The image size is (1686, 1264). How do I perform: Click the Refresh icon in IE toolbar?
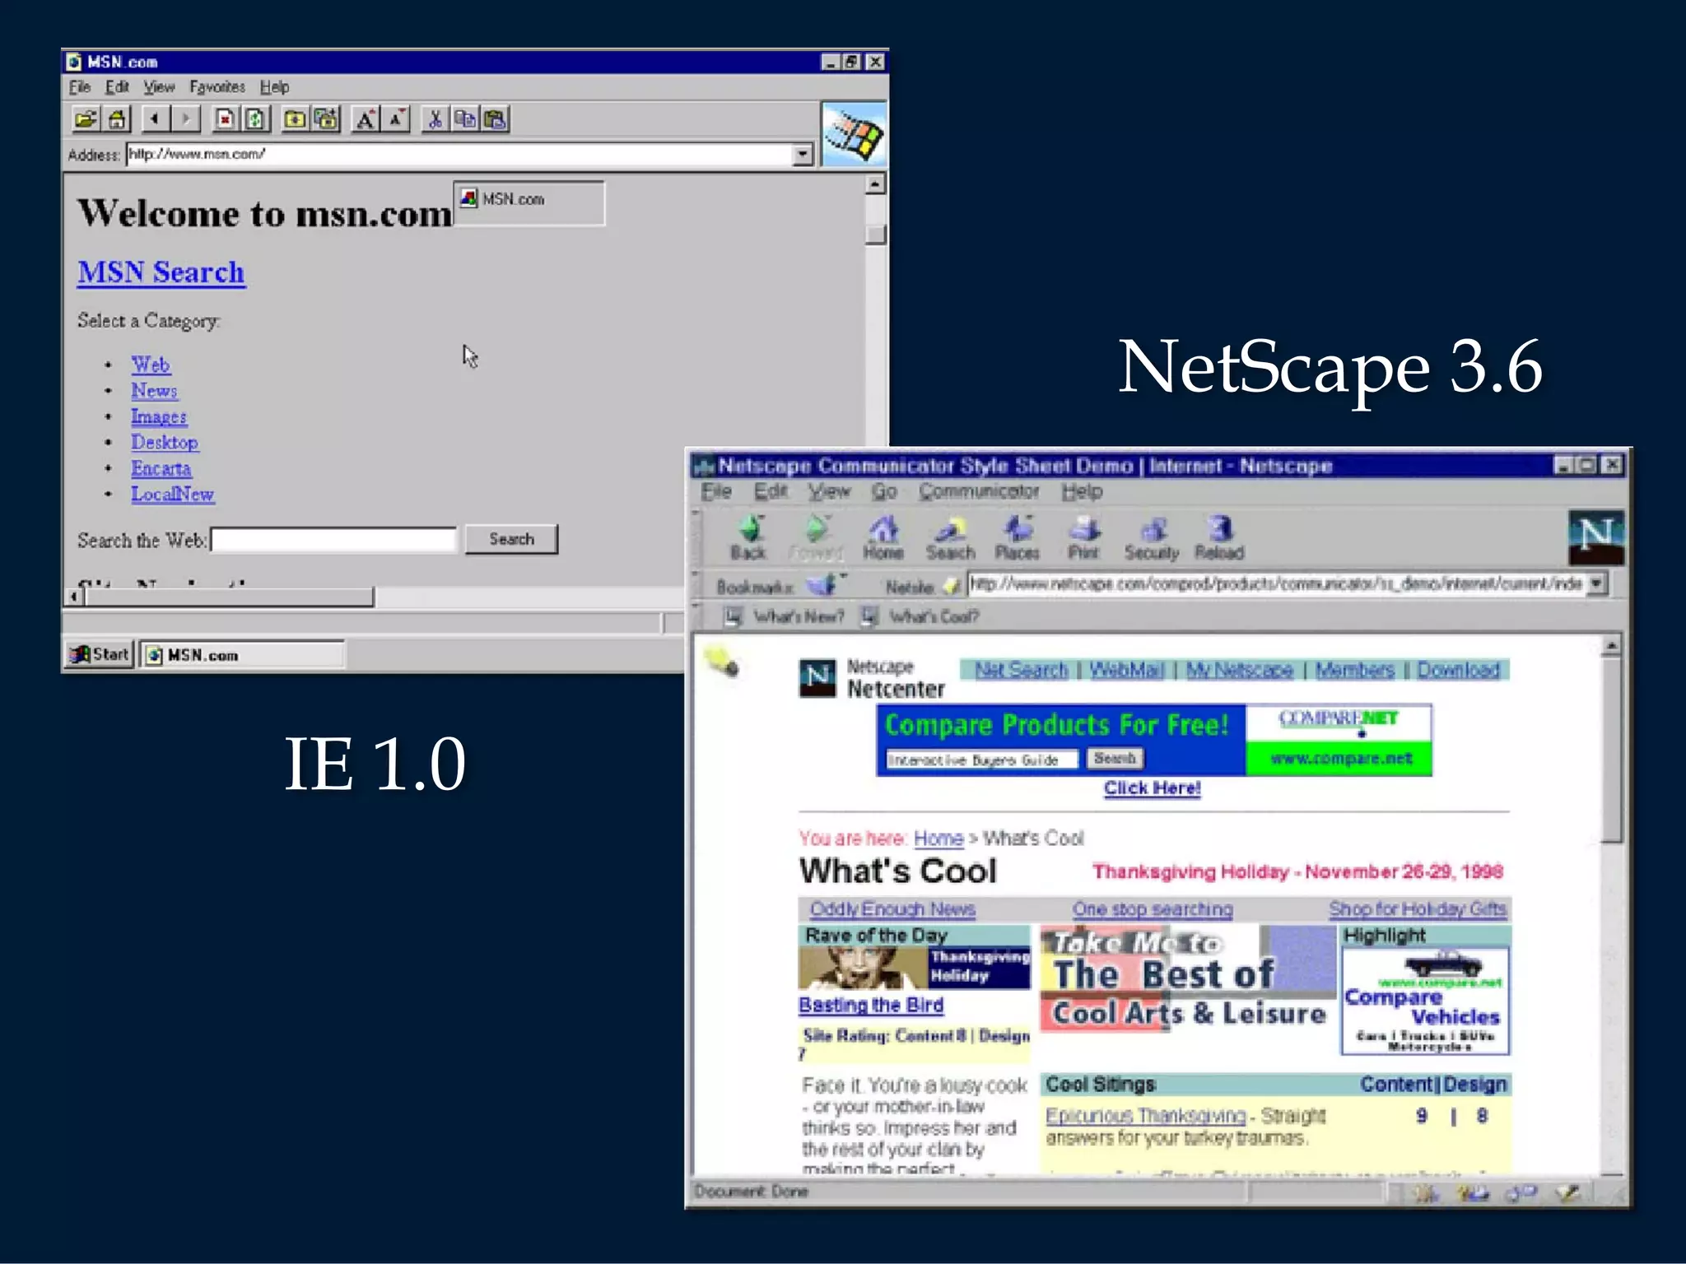pyautogui.click(x=255, y=119)
